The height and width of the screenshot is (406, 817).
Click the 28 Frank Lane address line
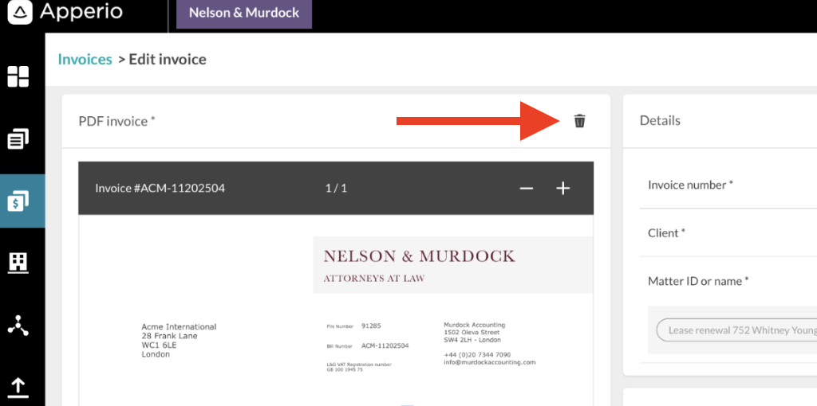[x=169, y=336]
